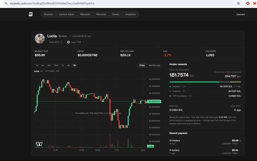Show the Price chart view
257x161 pixels.
[142, 65]
